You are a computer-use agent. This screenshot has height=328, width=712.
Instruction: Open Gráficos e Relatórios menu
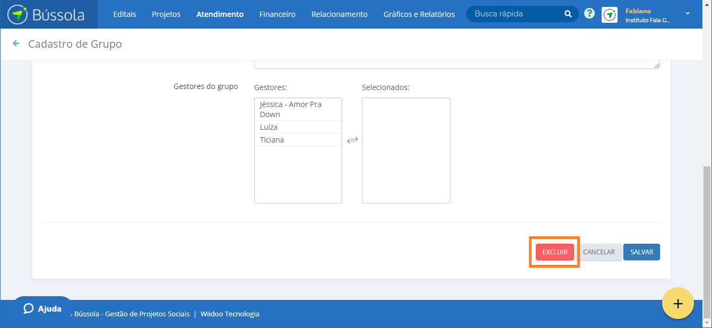point(419,14)
